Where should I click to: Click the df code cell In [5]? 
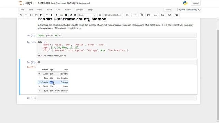[116, 62]
